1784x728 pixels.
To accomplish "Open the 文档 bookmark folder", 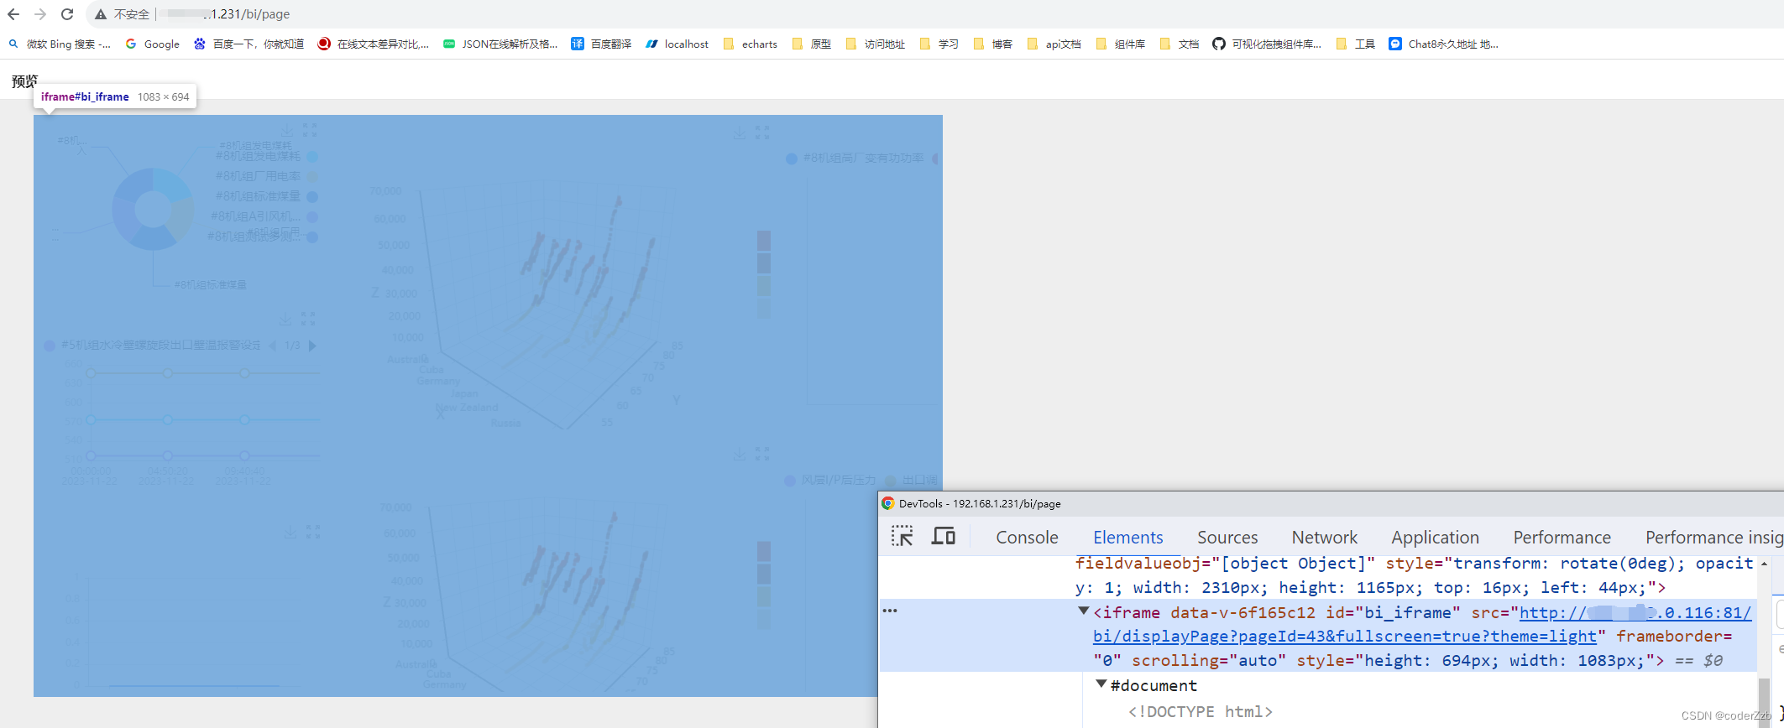I will 1179,44.
